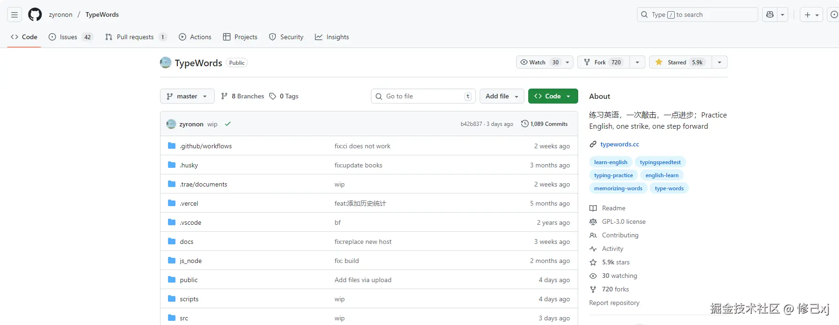Open the Readme link in About
Image resolution: width=839 pixels, height=325 pixels.
point(608,208)
